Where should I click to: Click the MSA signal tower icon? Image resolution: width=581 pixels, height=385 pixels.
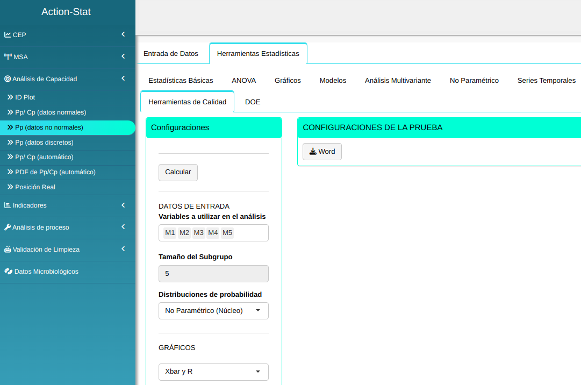(8, 57)
